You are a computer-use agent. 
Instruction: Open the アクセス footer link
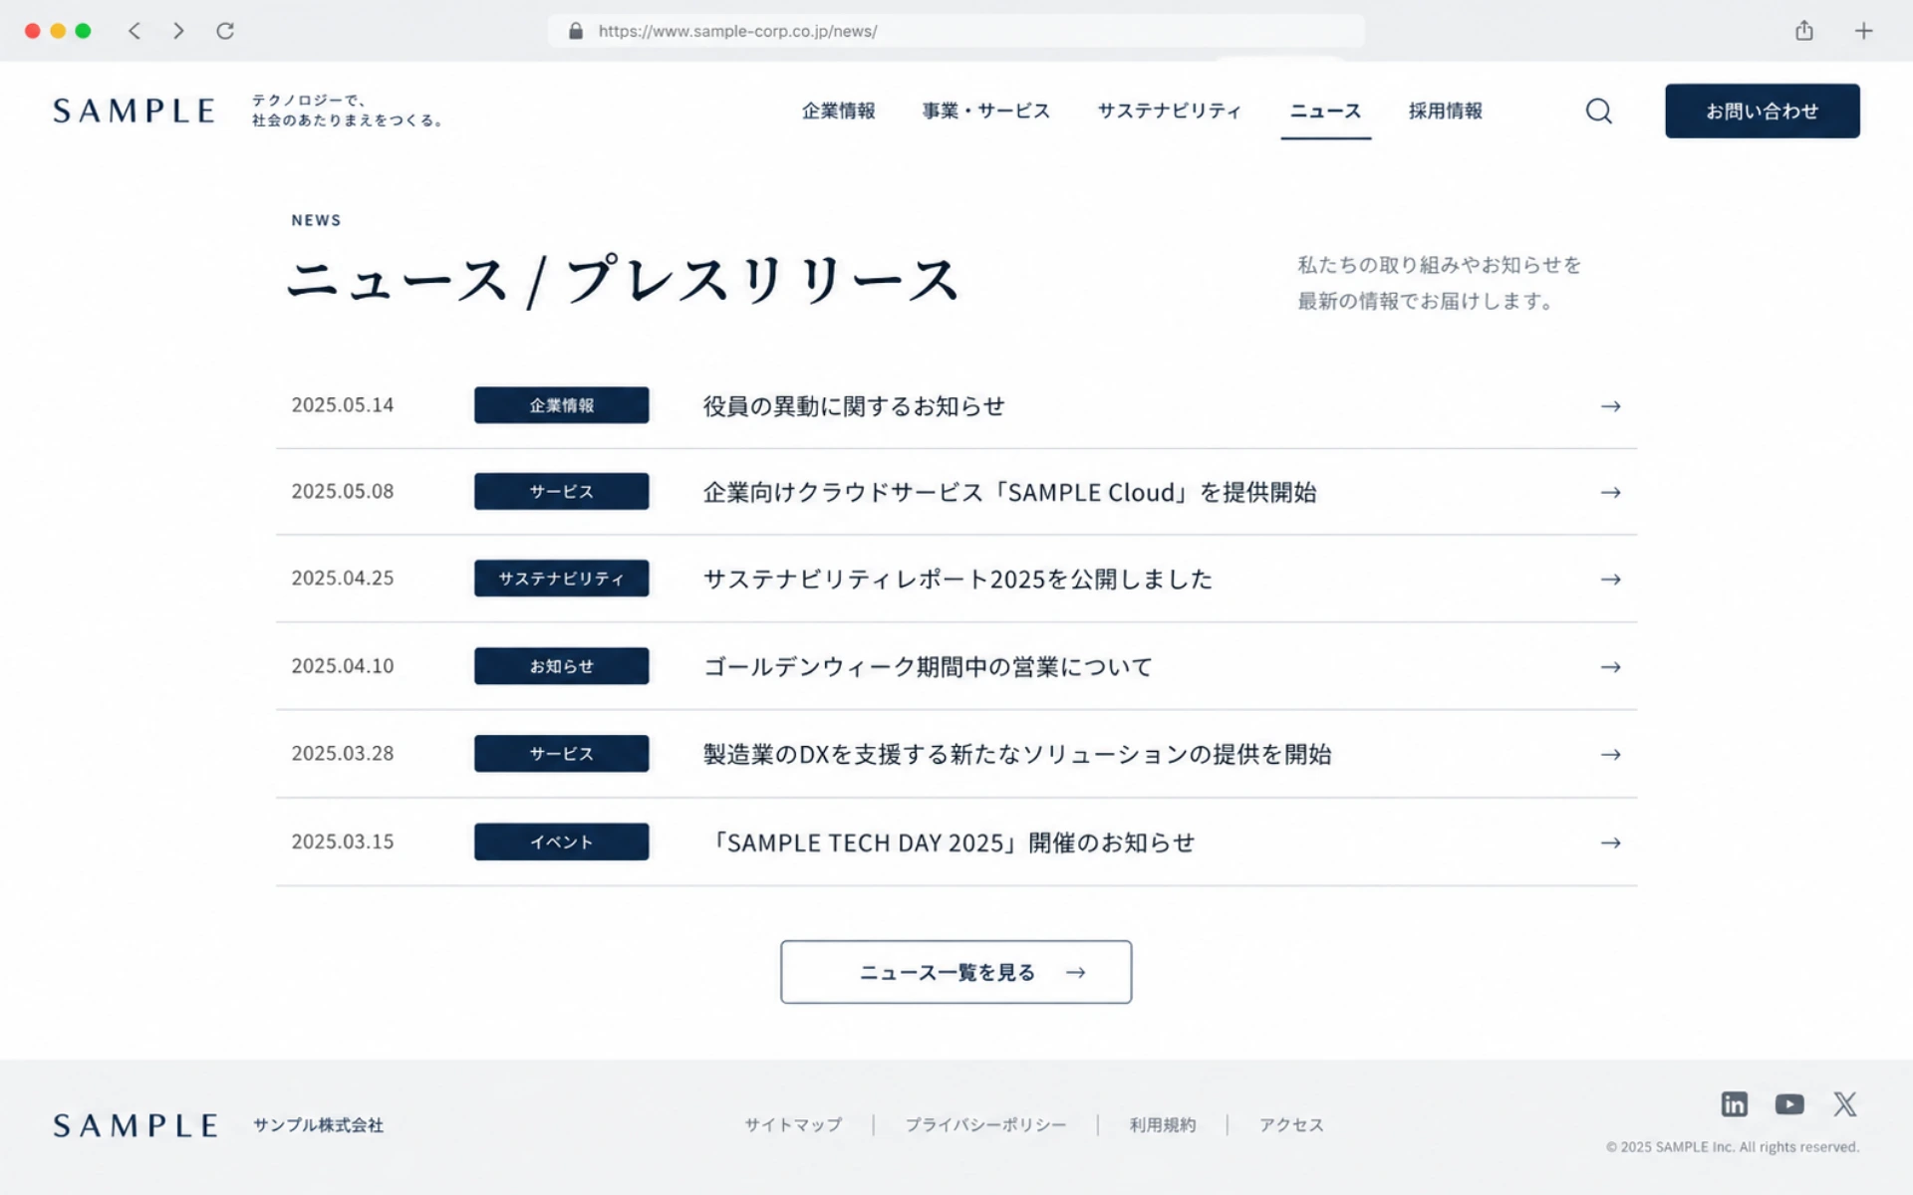[x=1291, y=1125]
